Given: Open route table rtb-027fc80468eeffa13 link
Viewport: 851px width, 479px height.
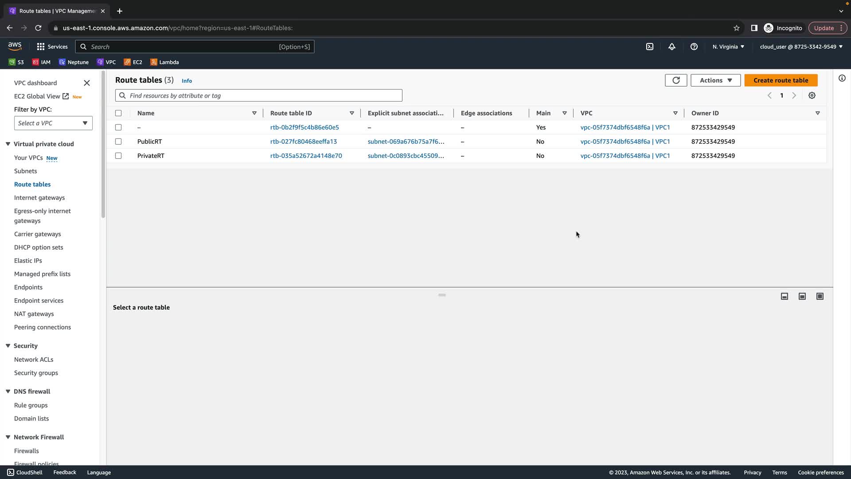Looking at the screenshot, I should tap(303, 141).
